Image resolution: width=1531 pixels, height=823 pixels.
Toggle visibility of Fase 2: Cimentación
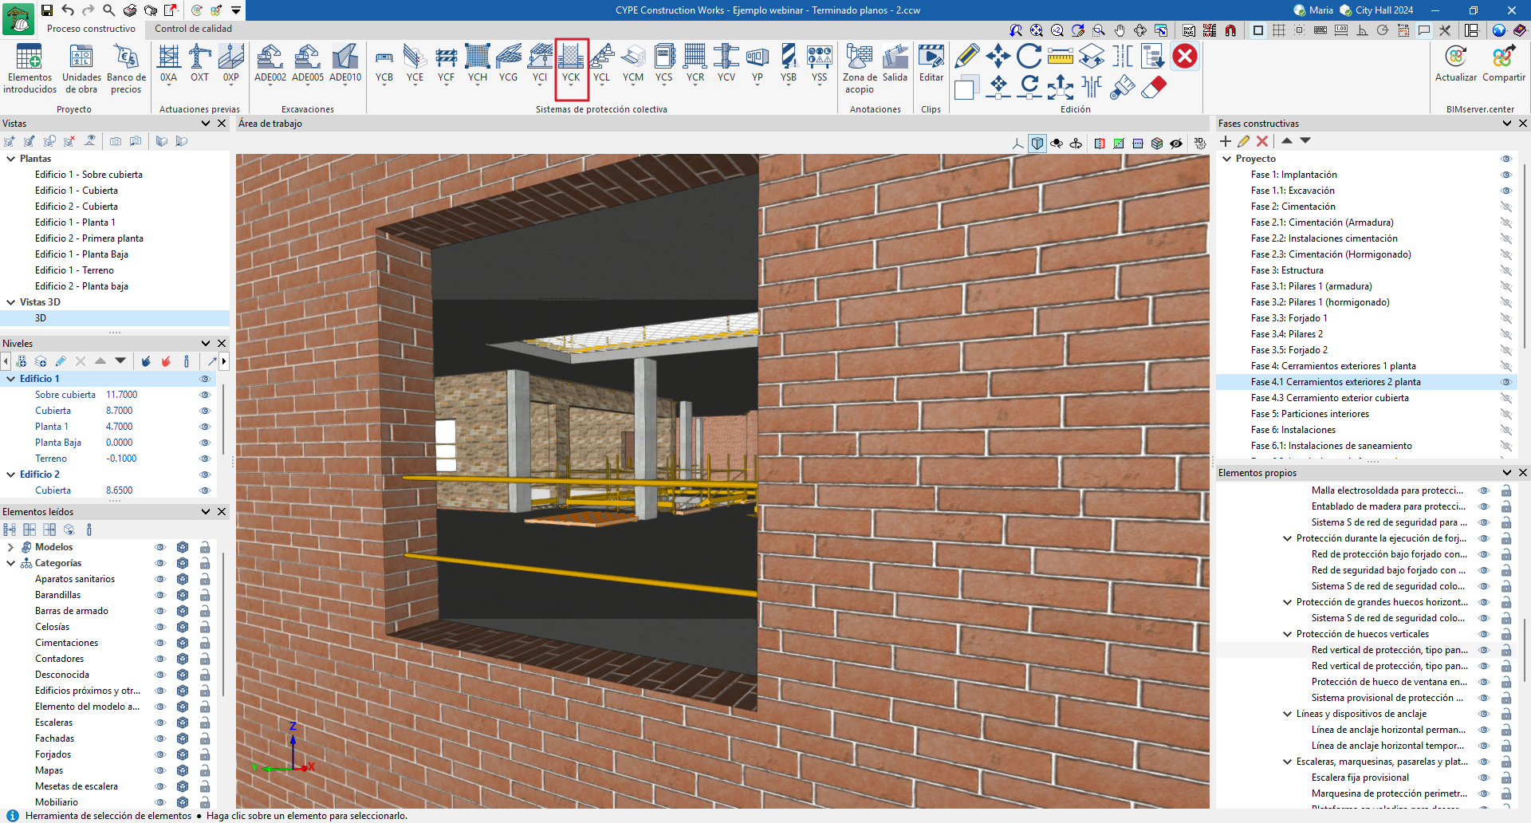[1506, 207]
